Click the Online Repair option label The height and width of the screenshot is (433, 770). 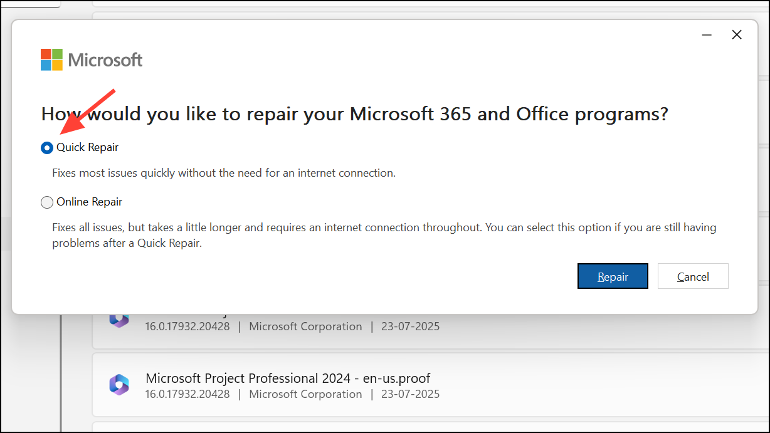pos(89,202)
